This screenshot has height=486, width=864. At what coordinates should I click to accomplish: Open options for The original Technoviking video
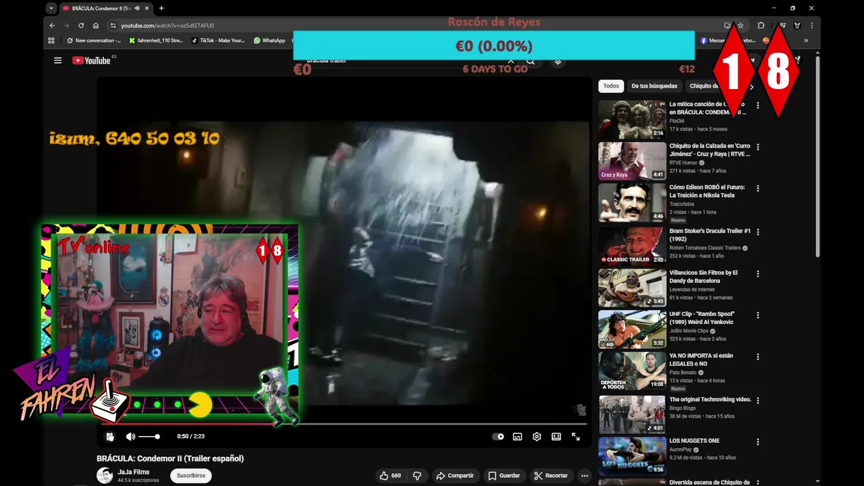pos(758,400)
